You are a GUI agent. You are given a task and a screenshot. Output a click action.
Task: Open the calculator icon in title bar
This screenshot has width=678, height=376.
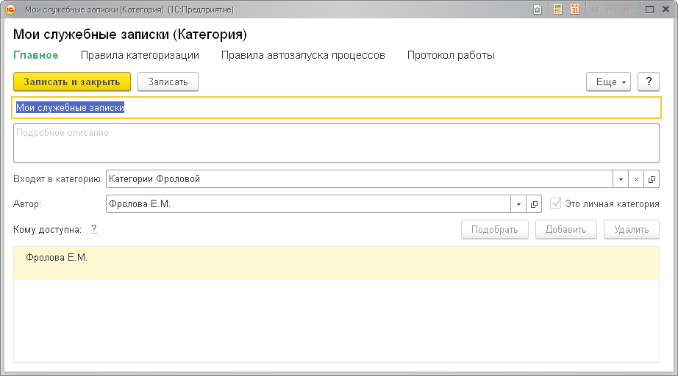click(558, 10)
